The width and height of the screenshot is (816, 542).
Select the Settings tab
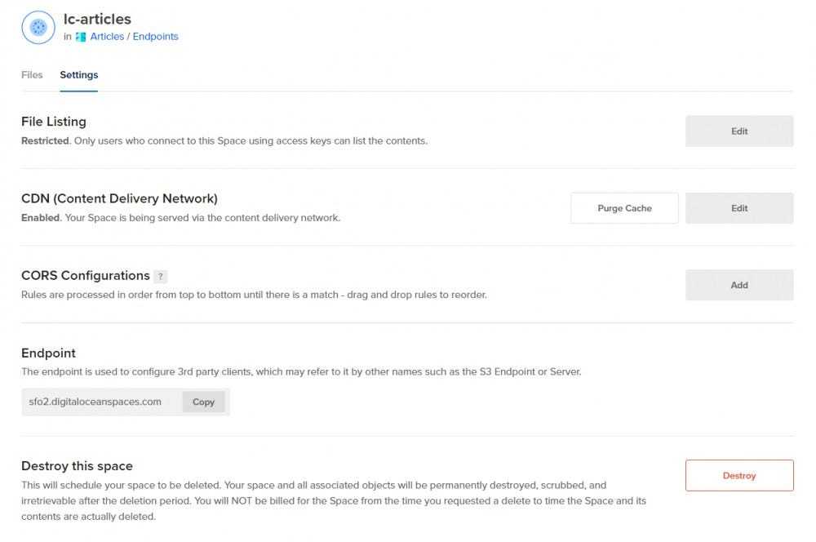pyautogui.click(x=79, y=75)
